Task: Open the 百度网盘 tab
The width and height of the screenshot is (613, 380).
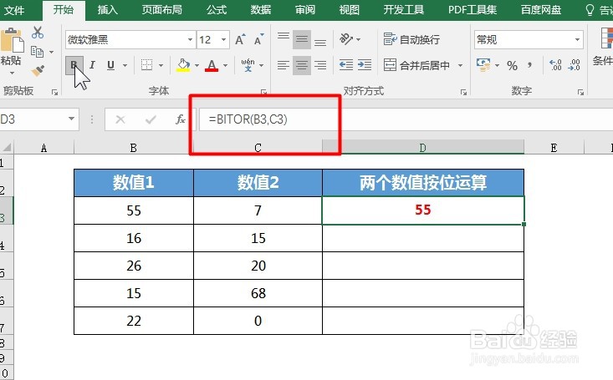Action: click(541, 10)
